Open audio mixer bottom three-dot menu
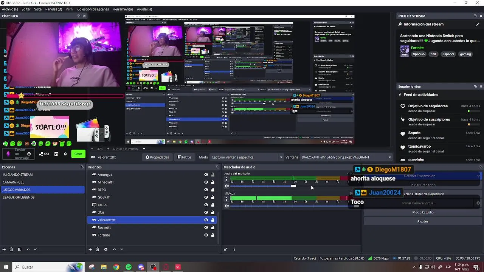 click(234, 249)
